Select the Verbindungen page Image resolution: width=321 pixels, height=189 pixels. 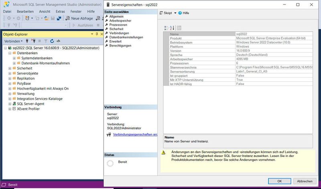click(119, 33)
